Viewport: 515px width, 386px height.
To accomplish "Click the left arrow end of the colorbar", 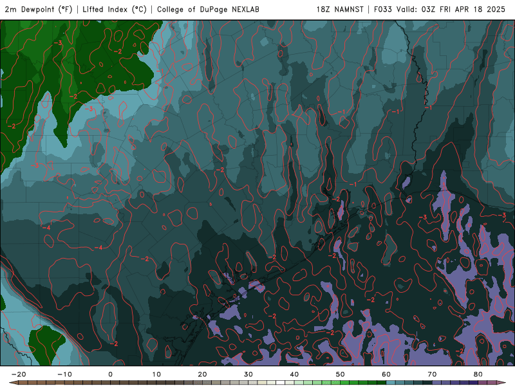I will pyautogui.click(x=14, y=383).
